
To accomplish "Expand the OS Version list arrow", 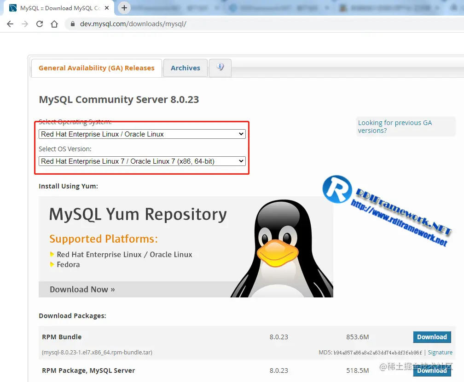I will coord(240,161).
